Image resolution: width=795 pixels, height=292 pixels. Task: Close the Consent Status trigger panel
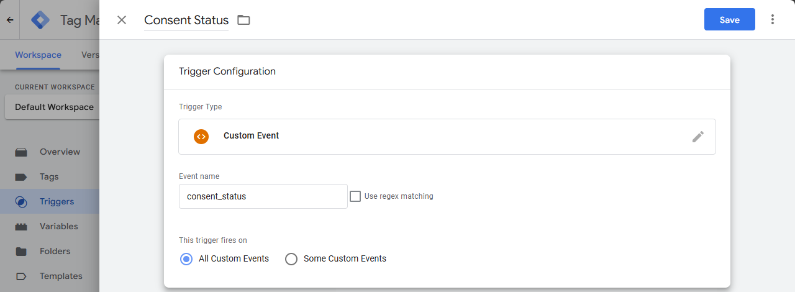[122, 20]
